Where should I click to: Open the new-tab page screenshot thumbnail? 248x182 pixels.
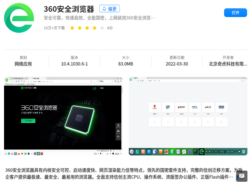coord(188,116)
